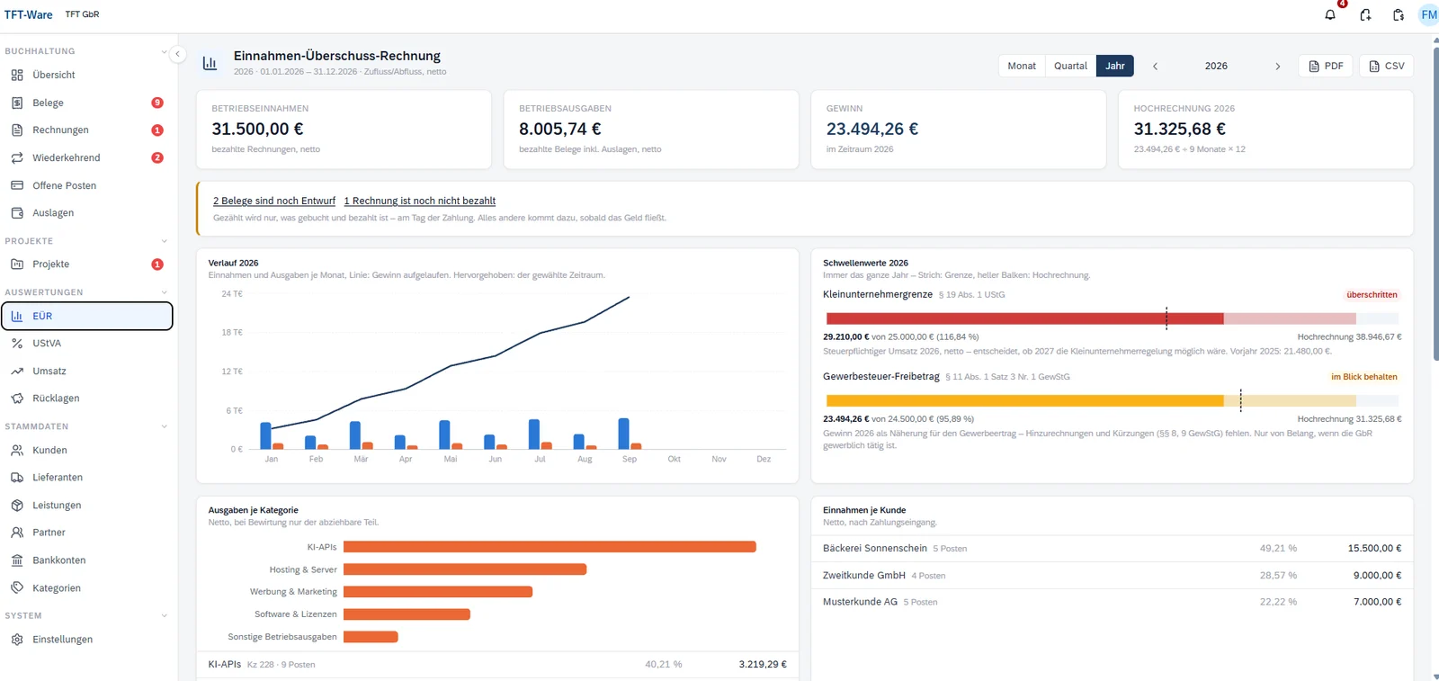Image resolution: width=1439 pixels, height=681 pixels.
Task: Follow the '2 Belege sind noch Entwurf' link
Action: 274,201
